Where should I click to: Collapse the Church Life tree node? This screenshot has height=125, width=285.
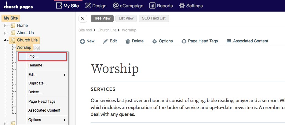5,40
